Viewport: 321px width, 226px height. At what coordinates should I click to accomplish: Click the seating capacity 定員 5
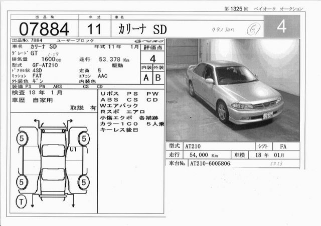pyautogui.click(x=90, y=70)
